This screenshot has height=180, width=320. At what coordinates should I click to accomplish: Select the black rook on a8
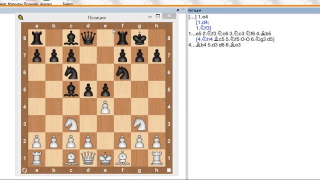(x=36, y=38)
